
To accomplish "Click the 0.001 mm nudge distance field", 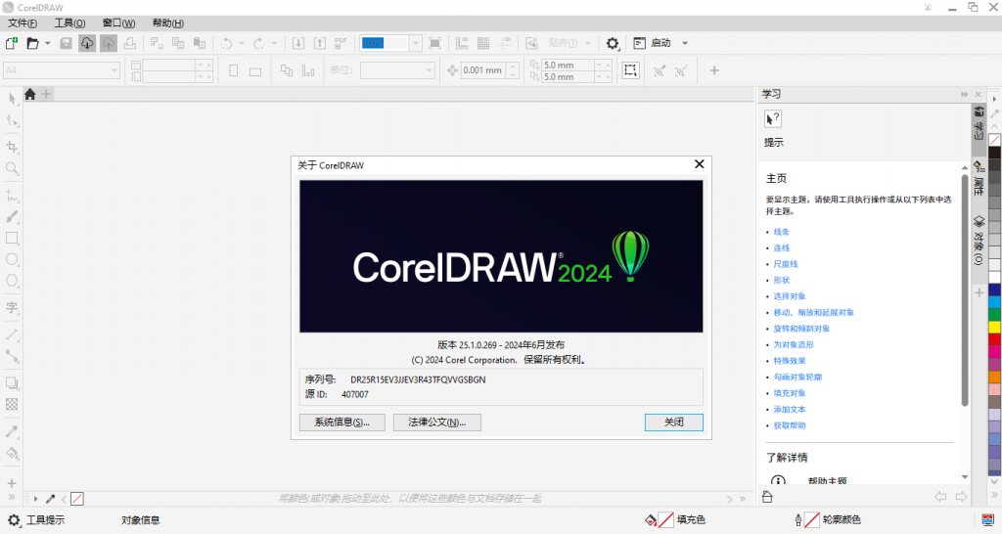I will pos(483,70).
